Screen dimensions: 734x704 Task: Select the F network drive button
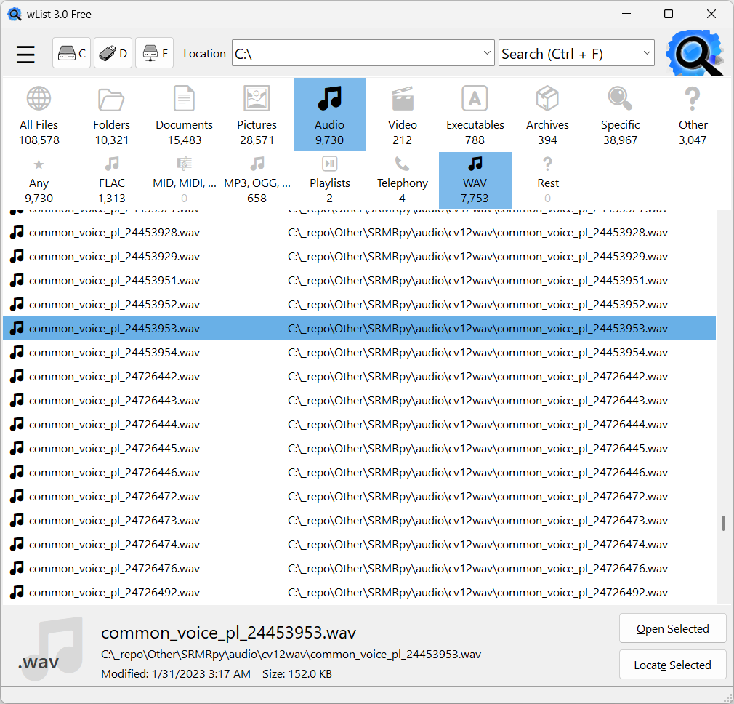[154, 54]
